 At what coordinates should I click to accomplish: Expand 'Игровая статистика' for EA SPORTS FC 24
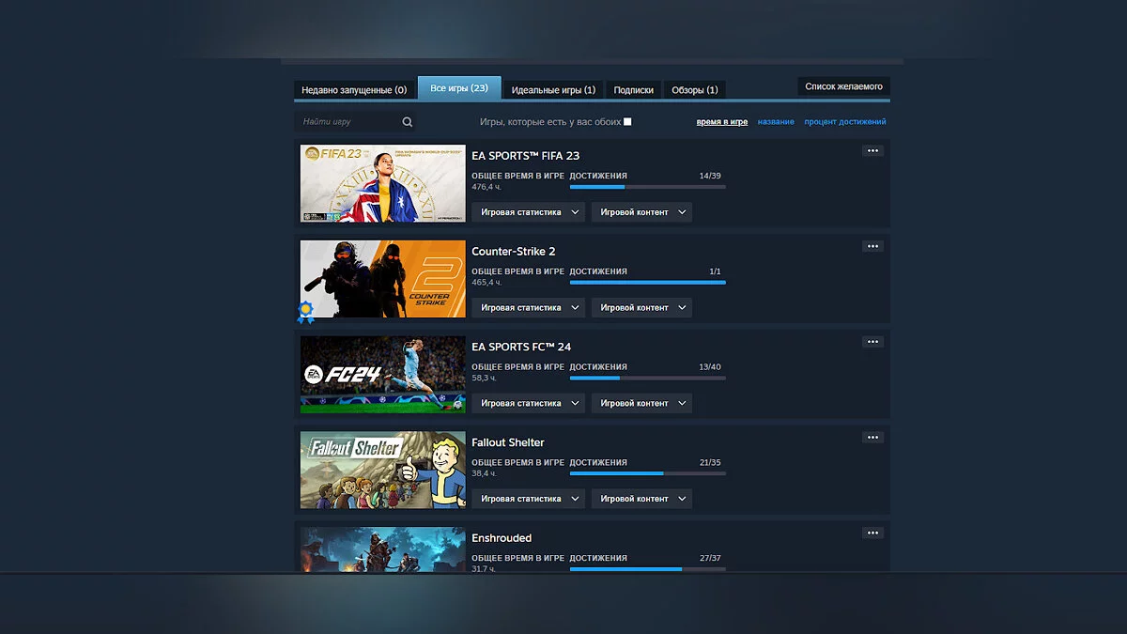coord(529,402)
